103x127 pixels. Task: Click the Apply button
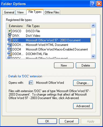(x=91, y=121)
